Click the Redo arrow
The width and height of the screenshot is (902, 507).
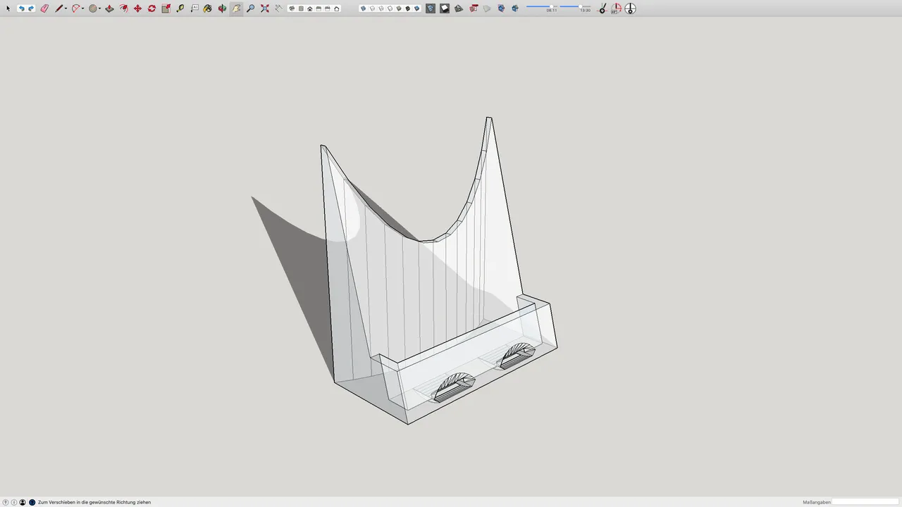[31, 8]
